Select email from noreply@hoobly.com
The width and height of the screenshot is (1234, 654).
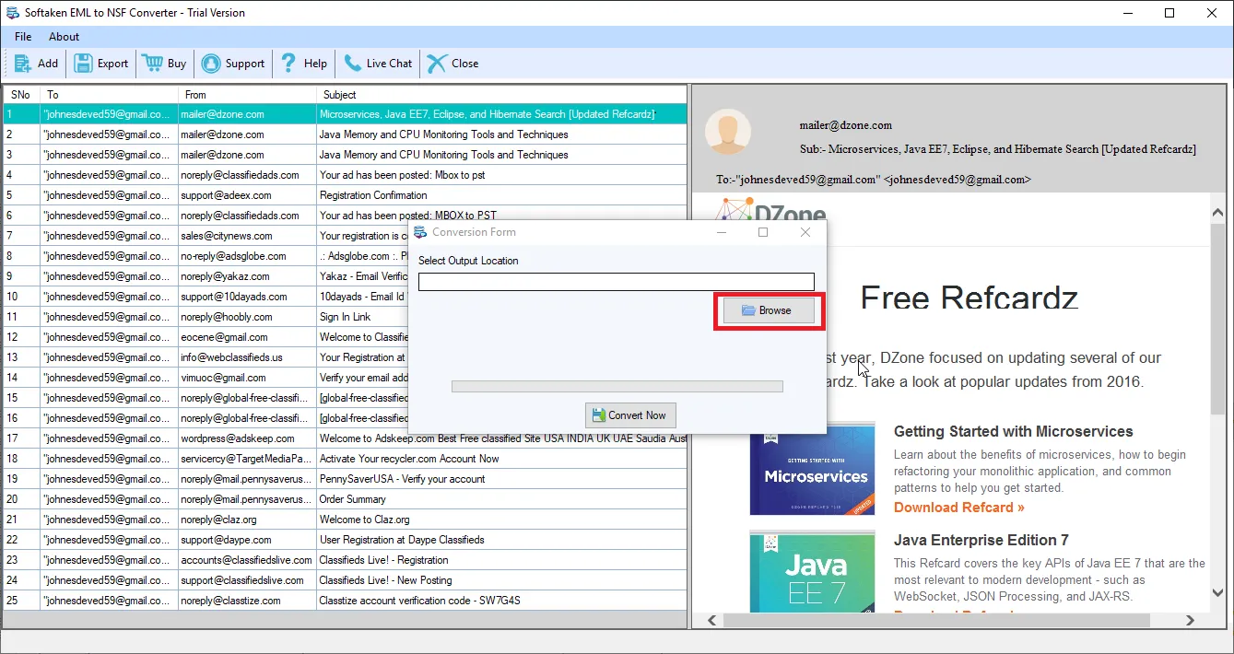[206, 317]
